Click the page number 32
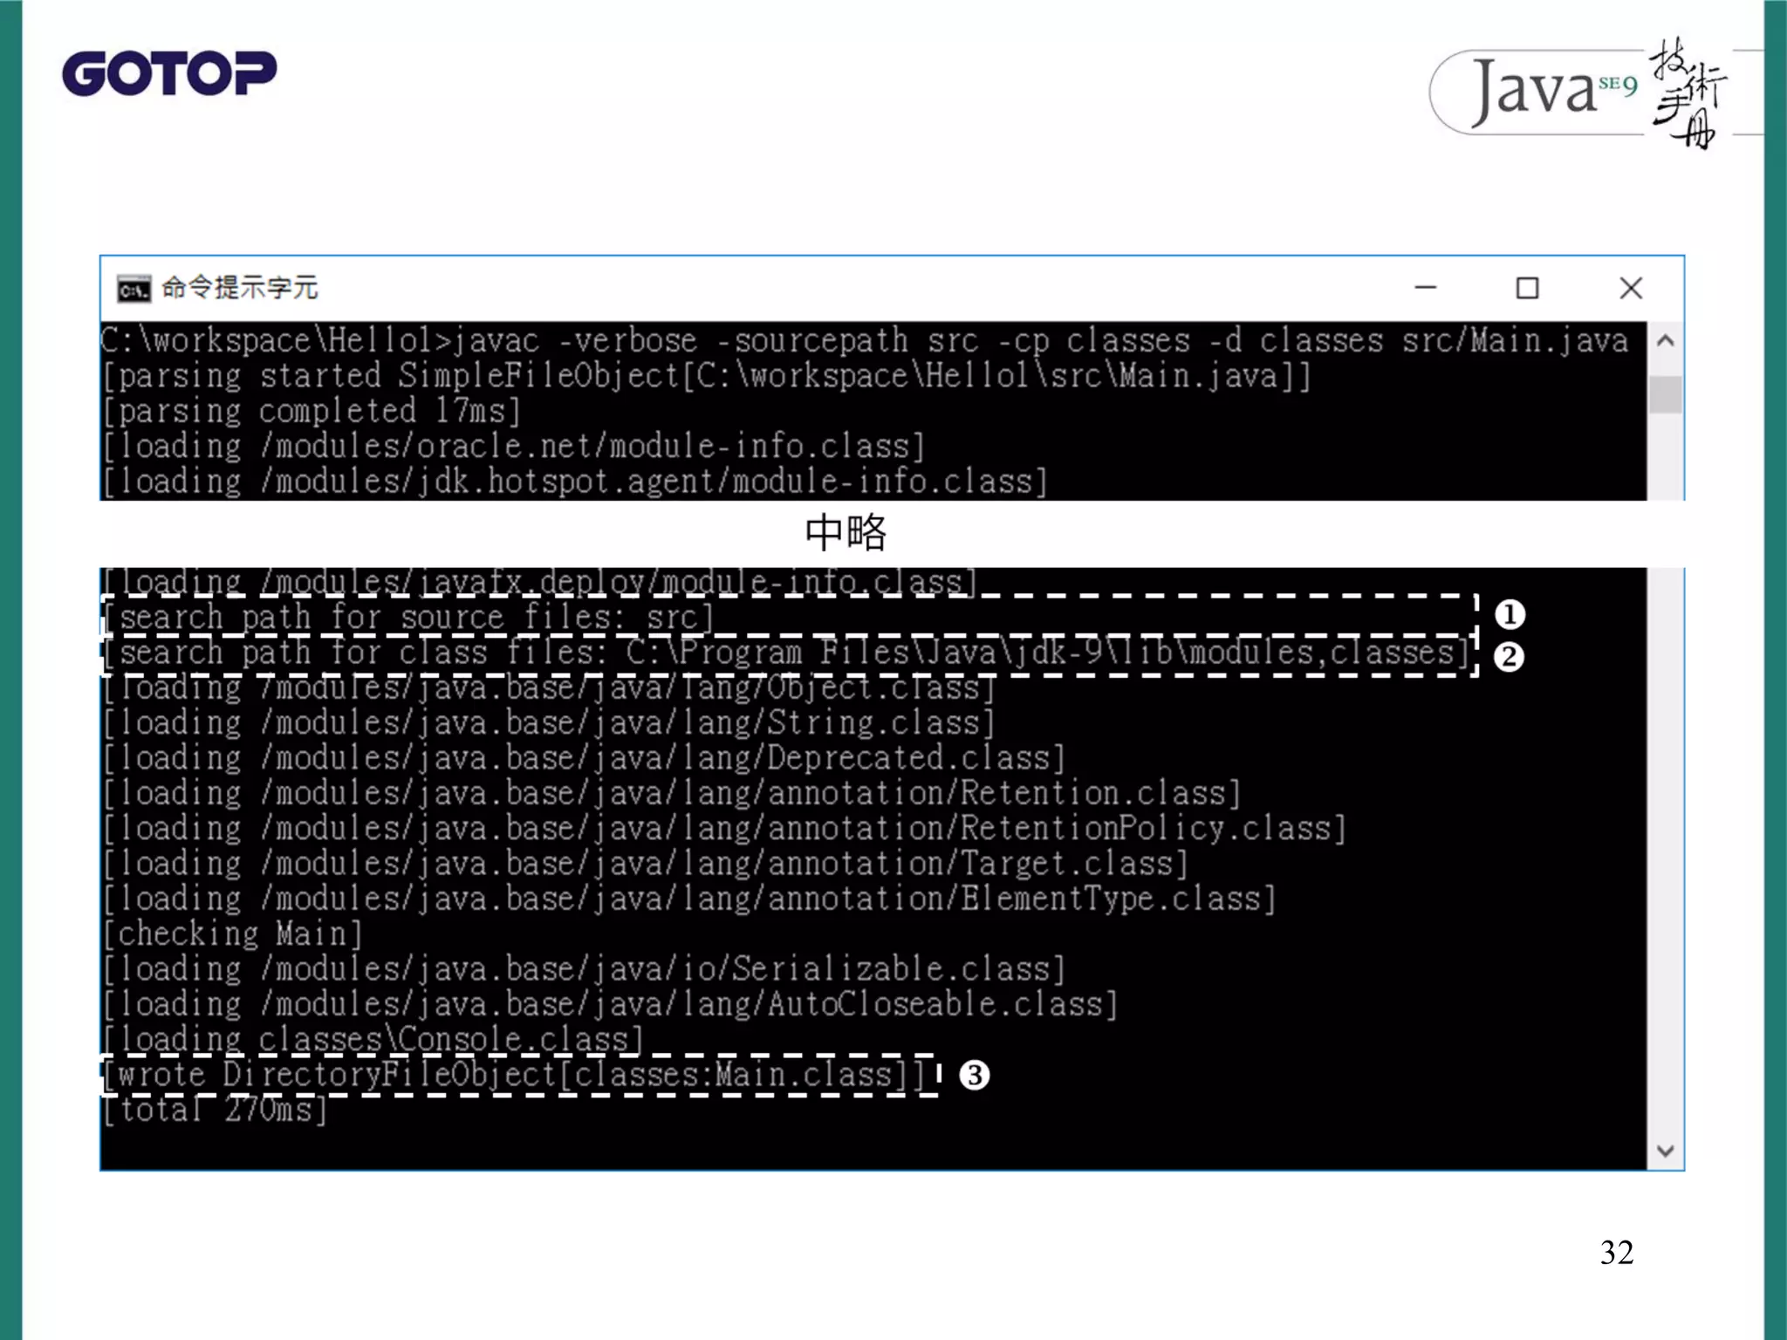Screen dimensions: 1787x1340 pyautogui.click(x=1616, y=1253)
